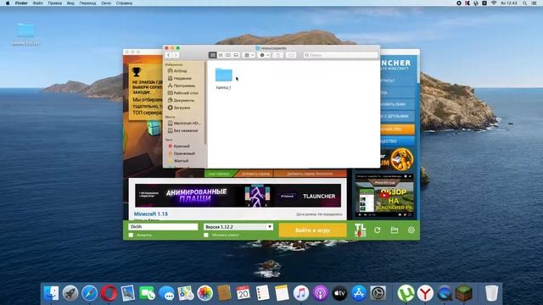Open Без названия volume in sidebar

click(x=186, y=130)
